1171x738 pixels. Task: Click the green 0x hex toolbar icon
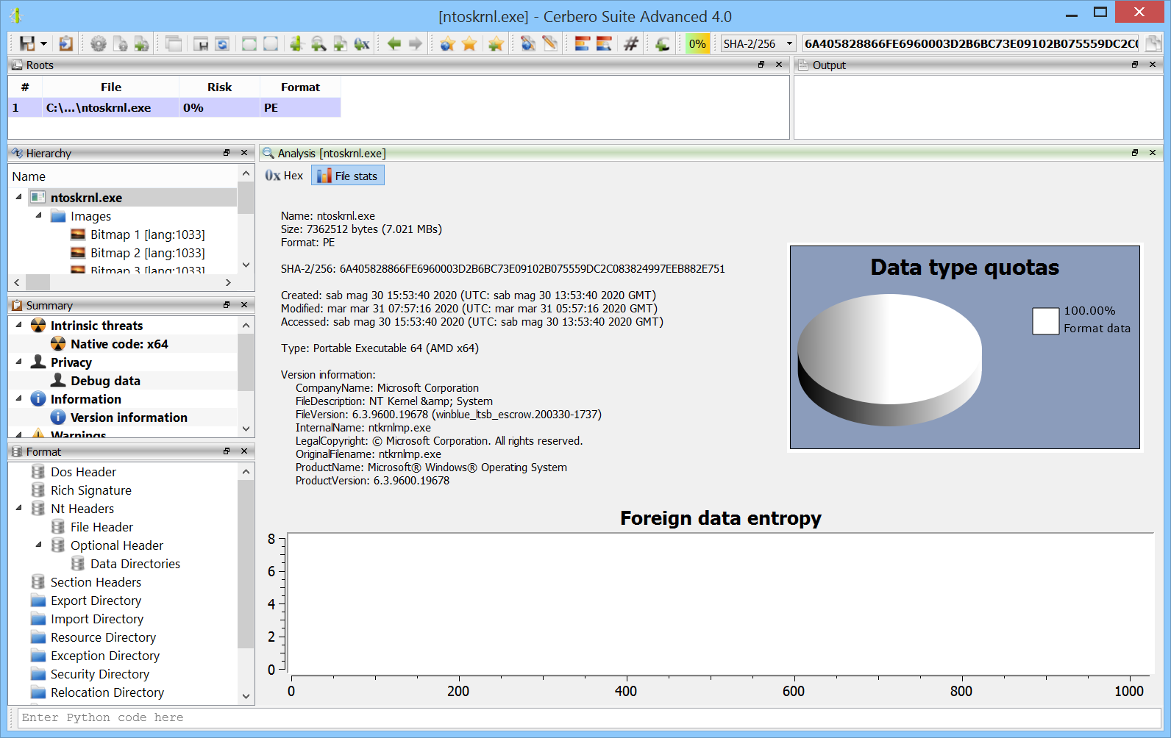(x=362, y=43)
